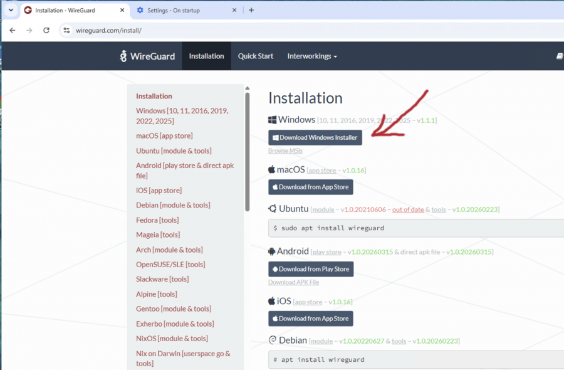Screen dimensions: 564x370
Task: Open sidebar Mageia [tools] link
Action: coord(158,235)
